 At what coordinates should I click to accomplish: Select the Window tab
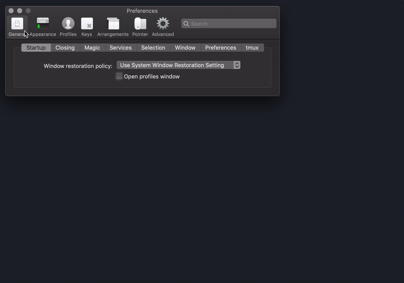[x=185, y=47]
